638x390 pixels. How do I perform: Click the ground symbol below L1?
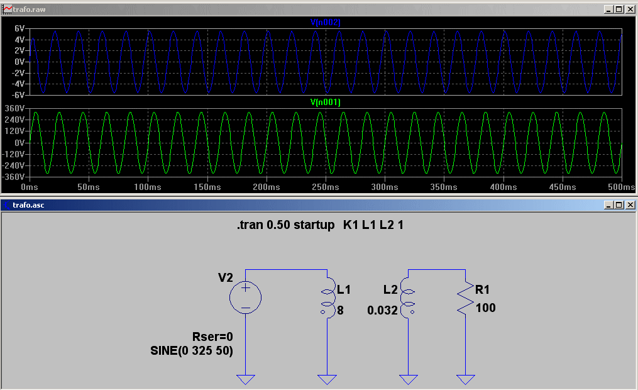coord(327,379)
